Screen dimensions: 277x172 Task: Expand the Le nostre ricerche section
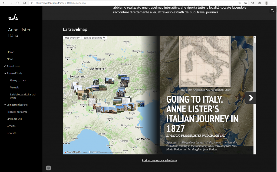click(x=5, y=105)
